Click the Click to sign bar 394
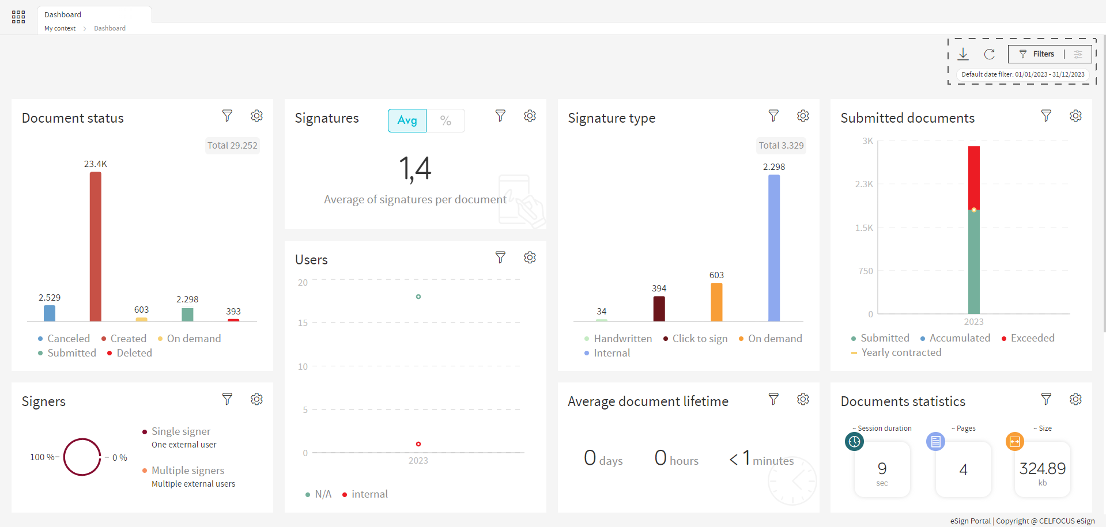Screen dimensions: 1106x527 [659, 309]
